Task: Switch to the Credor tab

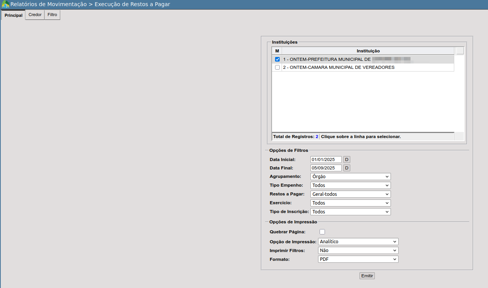Action: click(35, 15)
